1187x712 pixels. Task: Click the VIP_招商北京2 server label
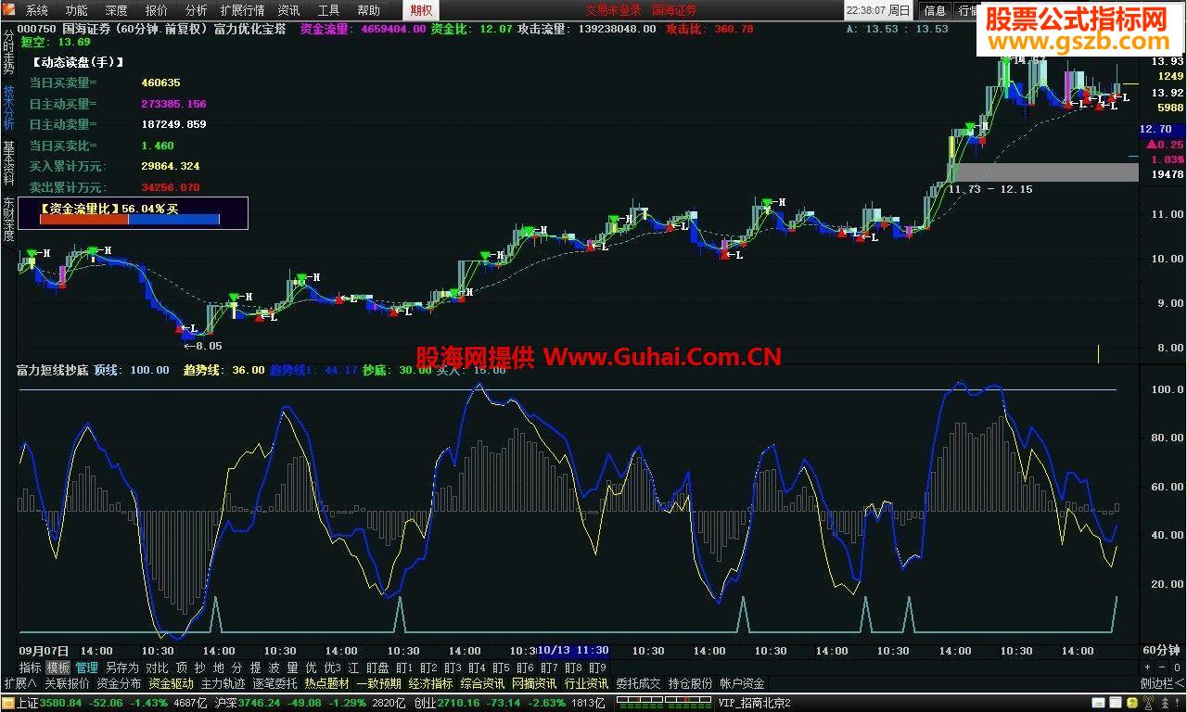click(754, 704)
